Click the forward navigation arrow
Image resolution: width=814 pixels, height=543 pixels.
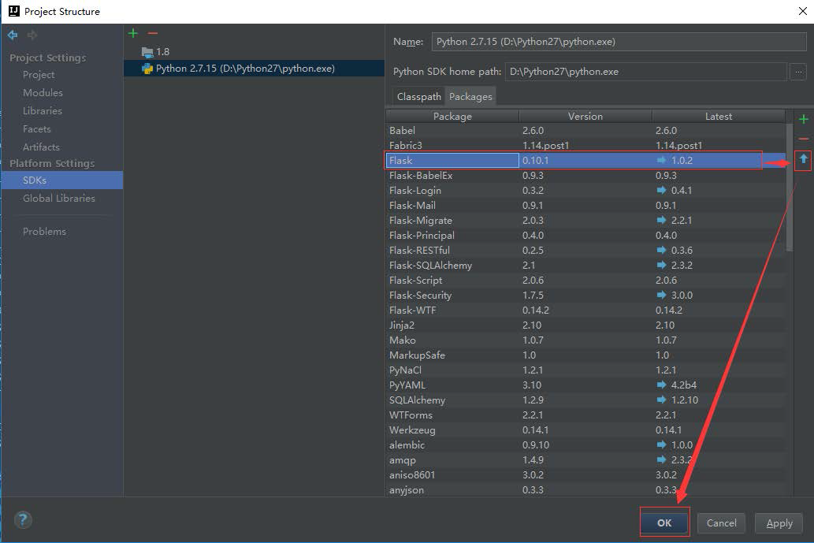coord(32,35)
